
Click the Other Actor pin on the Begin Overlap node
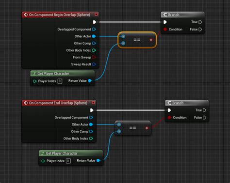(94, 36)
